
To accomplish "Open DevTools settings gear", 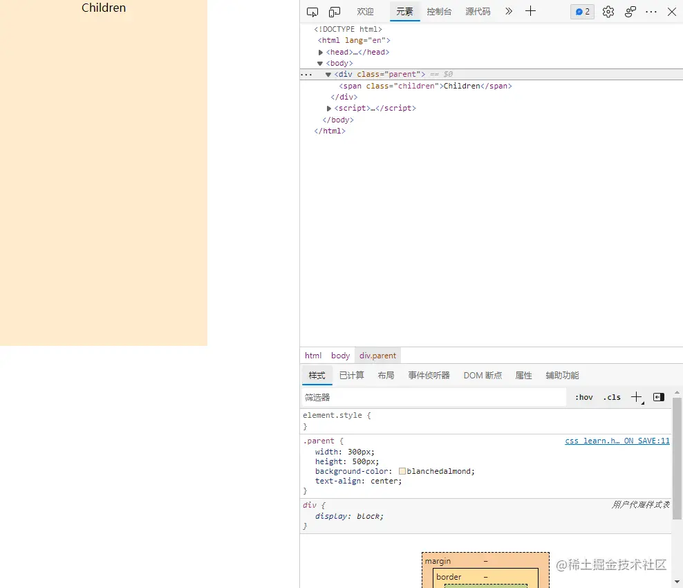I will pyautogui.click(x=608, y=12).
